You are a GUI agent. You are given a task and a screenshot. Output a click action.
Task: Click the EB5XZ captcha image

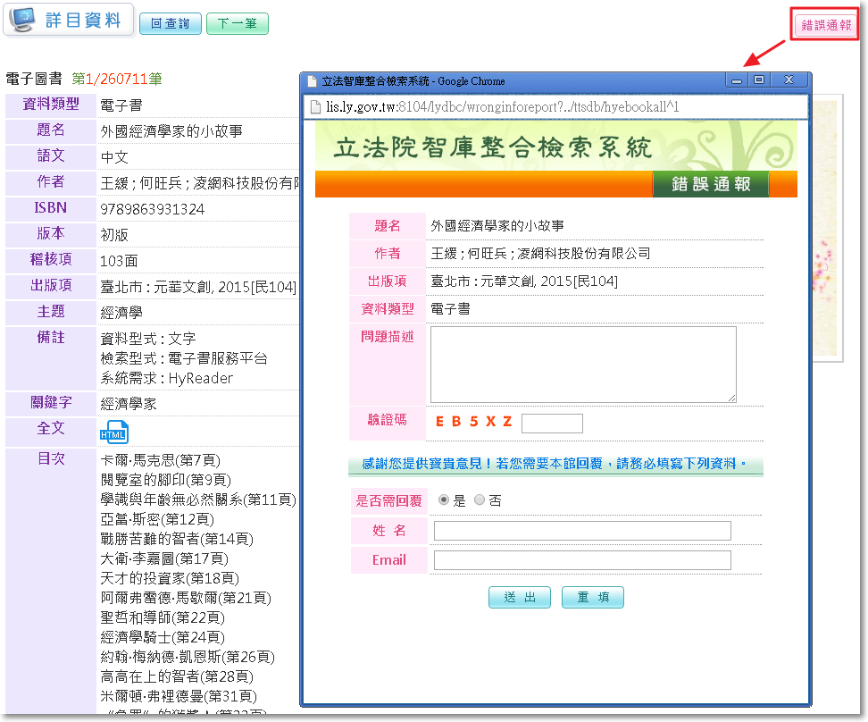473,422
